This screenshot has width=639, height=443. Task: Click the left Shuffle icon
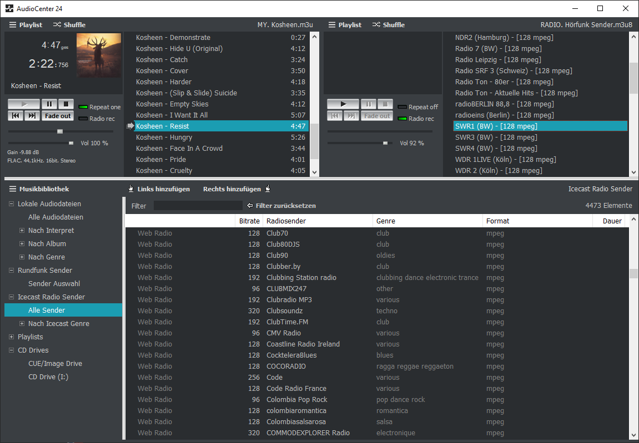[57, 25]
